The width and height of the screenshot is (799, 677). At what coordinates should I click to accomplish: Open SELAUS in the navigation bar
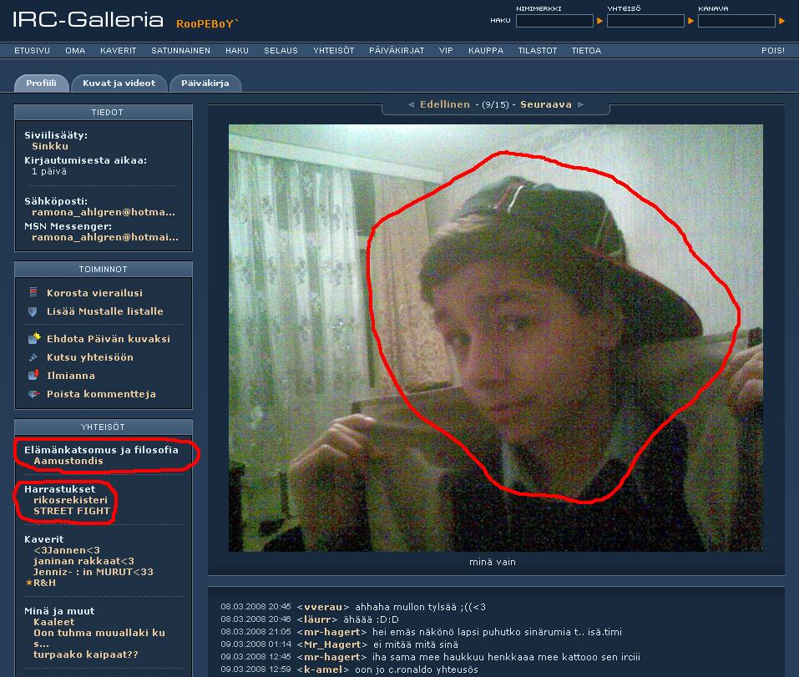tap(281, 50)
